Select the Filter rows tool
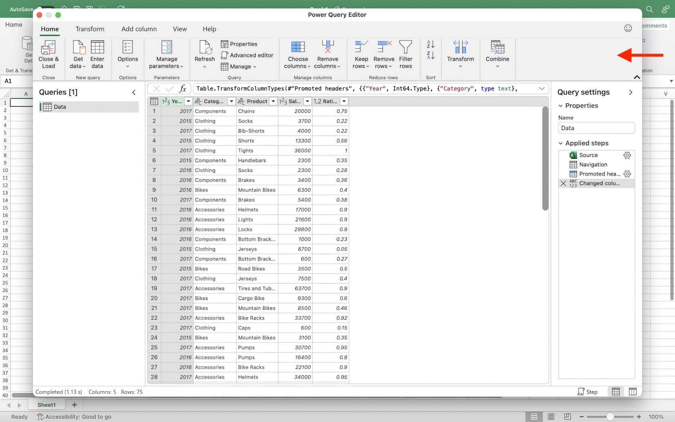675x422 pixels. [406, 53]
